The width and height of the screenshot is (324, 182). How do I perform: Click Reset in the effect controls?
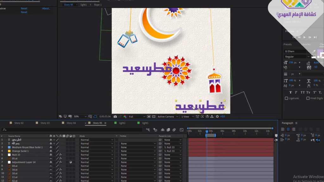24,9
